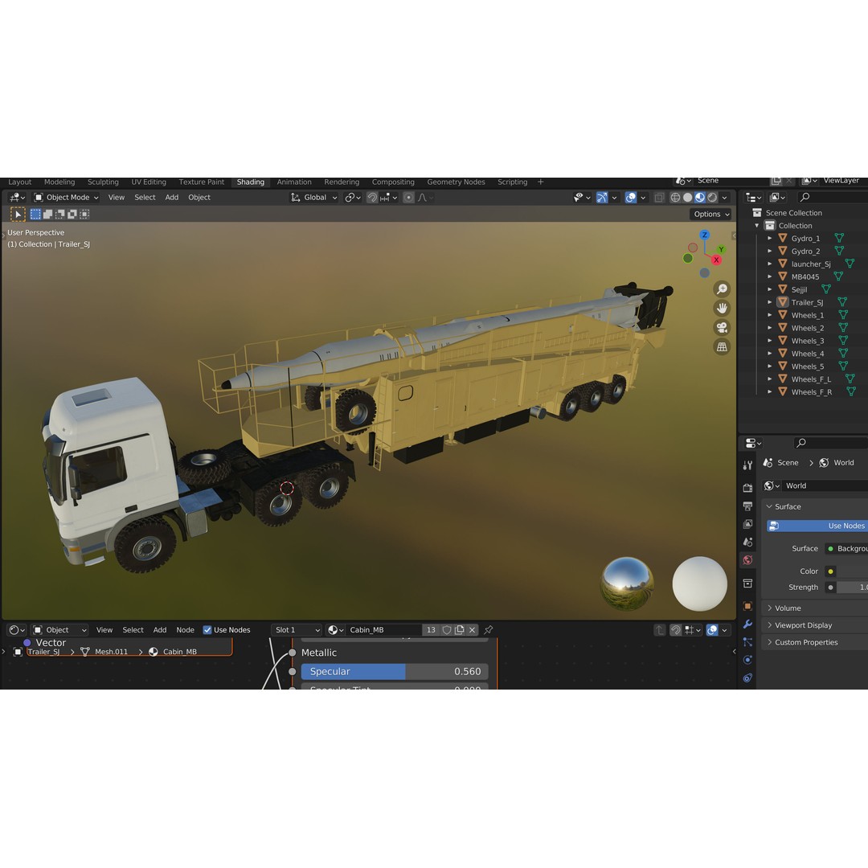Activate the select box tool icon
The width and height of the screenshot is (868, 868).
tap(18, 215)
